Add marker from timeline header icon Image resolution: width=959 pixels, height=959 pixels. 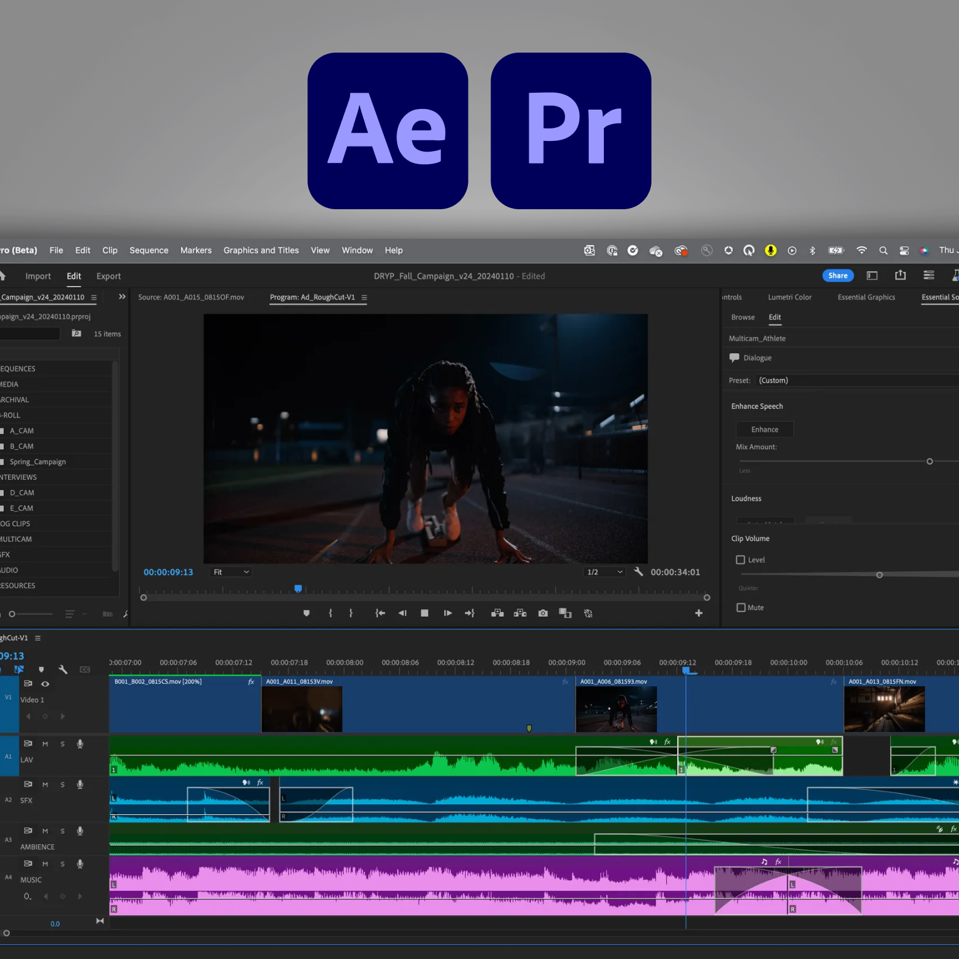(41, 670)
